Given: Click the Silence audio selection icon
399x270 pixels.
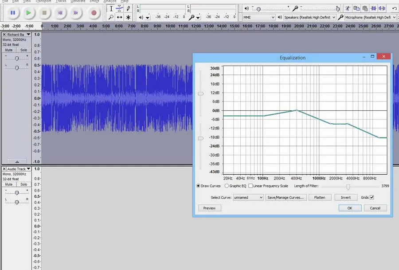Looking at the screenshot, I should pos(382,8).
